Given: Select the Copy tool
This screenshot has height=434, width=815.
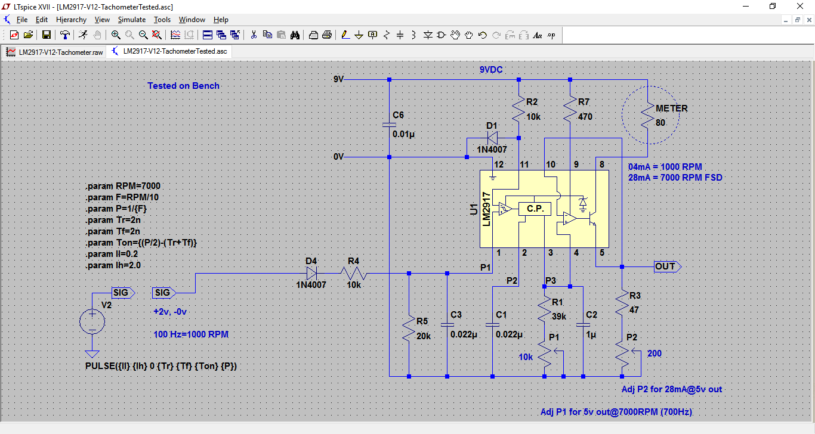Looking at the screenshot, I should tap(267, 35).
